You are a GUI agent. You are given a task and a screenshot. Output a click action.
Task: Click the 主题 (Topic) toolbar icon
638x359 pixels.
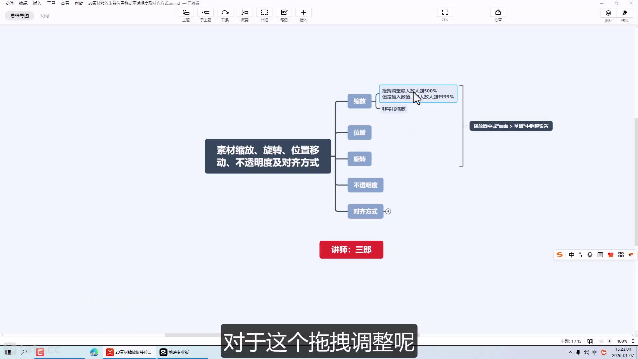pyautogui.click(x=186, y=13)
